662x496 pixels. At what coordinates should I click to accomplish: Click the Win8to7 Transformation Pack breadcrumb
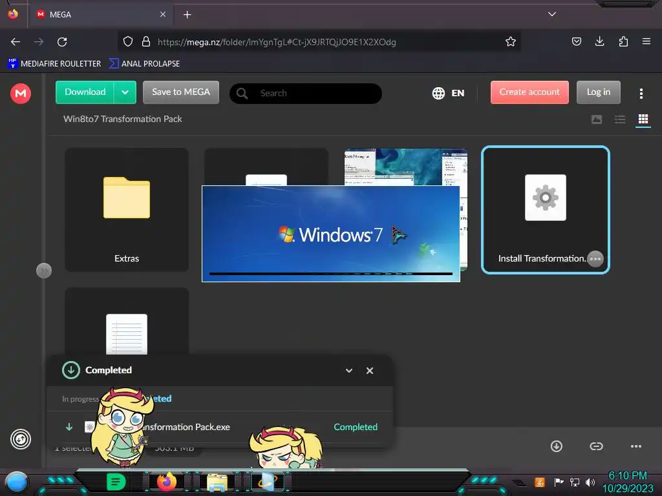122,119
